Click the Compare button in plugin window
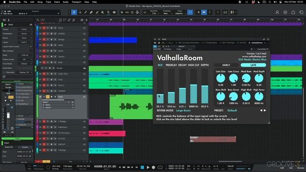The image size is (306, 172). point(167,49)
